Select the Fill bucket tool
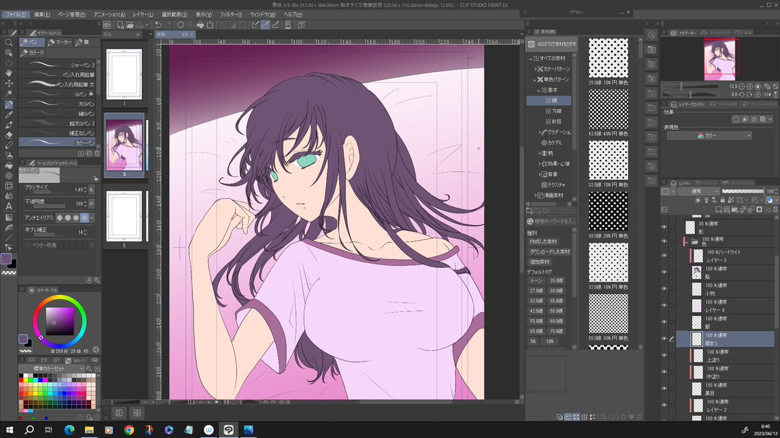This screenshot has height=438, width=780. pos(9,165)
